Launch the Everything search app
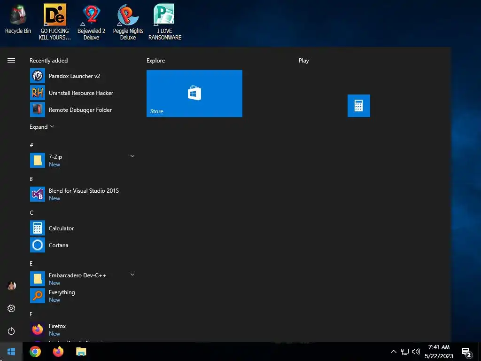 (82, 296)
